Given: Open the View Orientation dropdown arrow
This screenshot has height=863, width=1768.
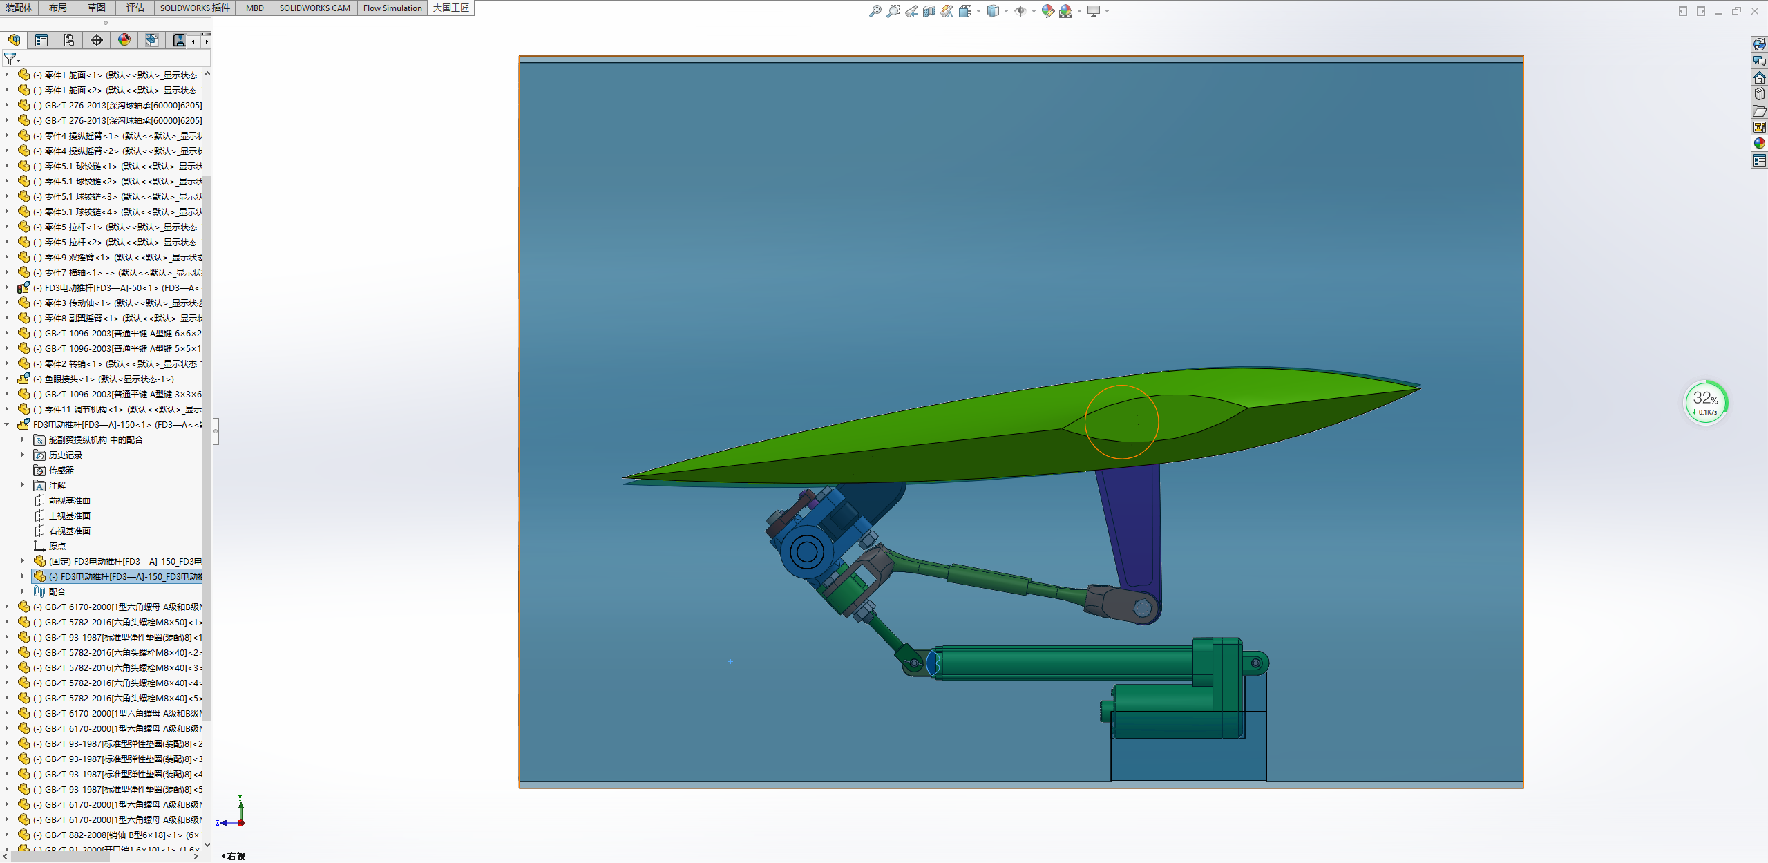Looking at the screenshot, I should coord(978,11).
